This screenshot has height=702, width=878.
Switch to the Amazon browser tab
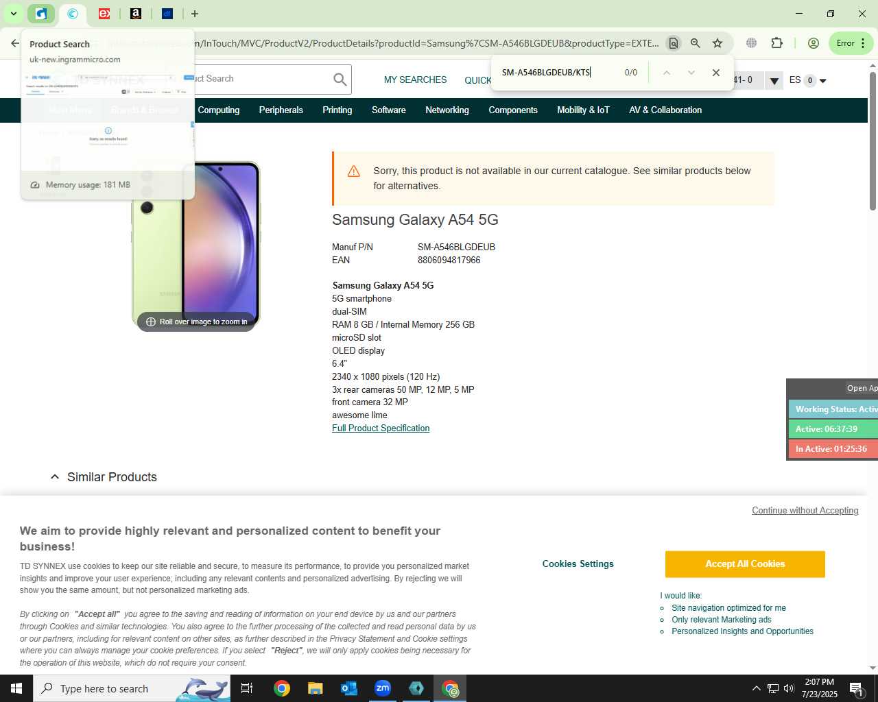(136, 14)
